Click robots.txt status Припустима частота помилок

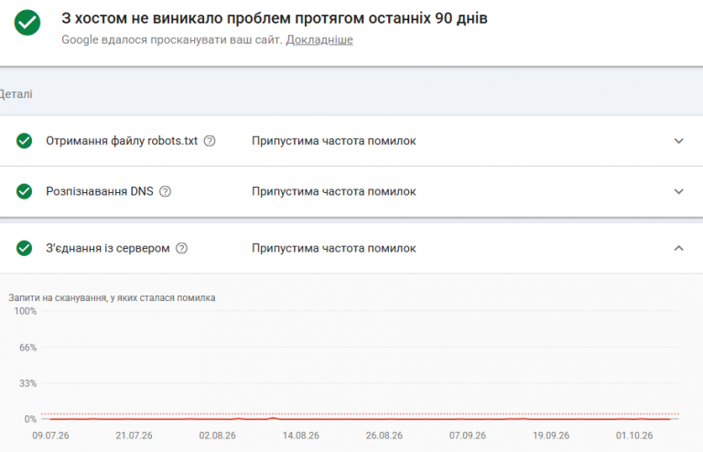333,141
